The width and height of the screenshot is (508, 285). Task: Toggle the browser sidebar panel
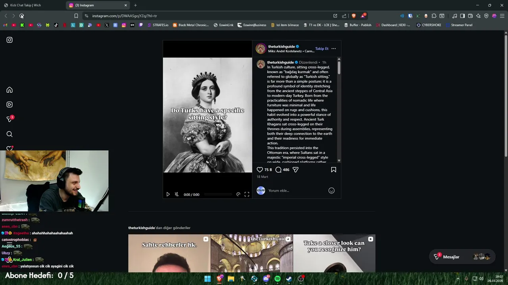click(x=462, y=16)
